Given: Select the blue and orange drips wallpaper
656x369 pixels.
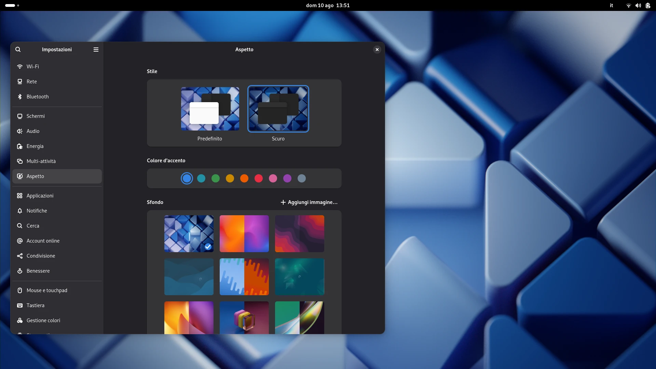Looking at the screenshot, I should pyautogui.click(x=244, y=277).
